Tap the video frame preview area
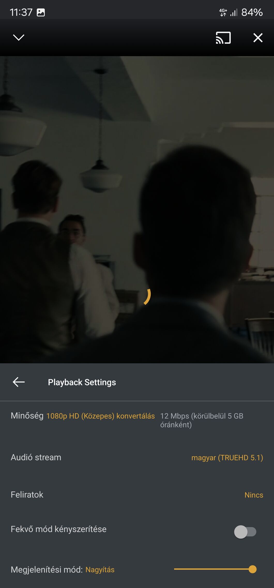Screen dimensions: 274x588 point(137,210)
